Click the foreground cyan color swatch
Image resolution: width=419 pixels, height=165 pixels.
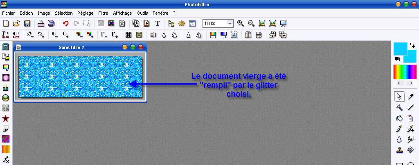(399, 48)
